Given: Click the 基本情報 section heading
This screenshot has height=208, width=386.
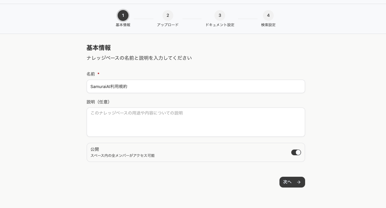Looking at the screenshot, I should [98, 48].
